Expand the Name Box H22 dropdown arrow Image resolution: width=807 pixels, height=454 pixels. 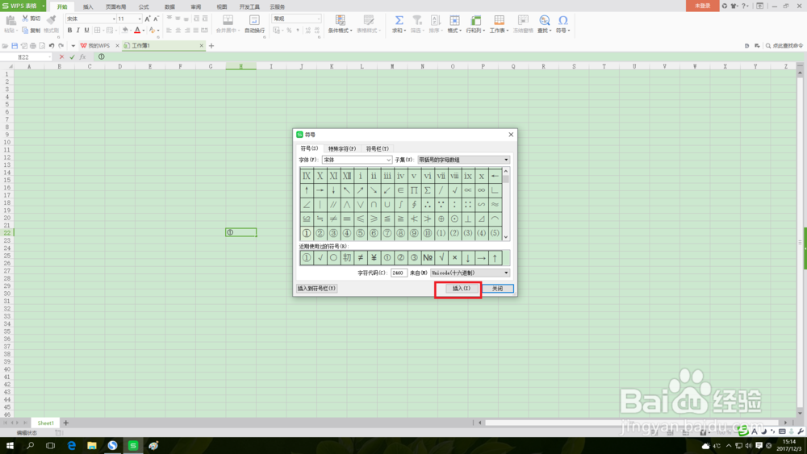(50, 57)
